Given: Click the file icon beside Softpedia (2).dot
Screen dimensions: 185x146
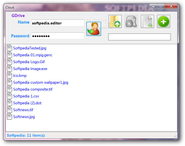Looking at the screenshot, I should point(9,103).
